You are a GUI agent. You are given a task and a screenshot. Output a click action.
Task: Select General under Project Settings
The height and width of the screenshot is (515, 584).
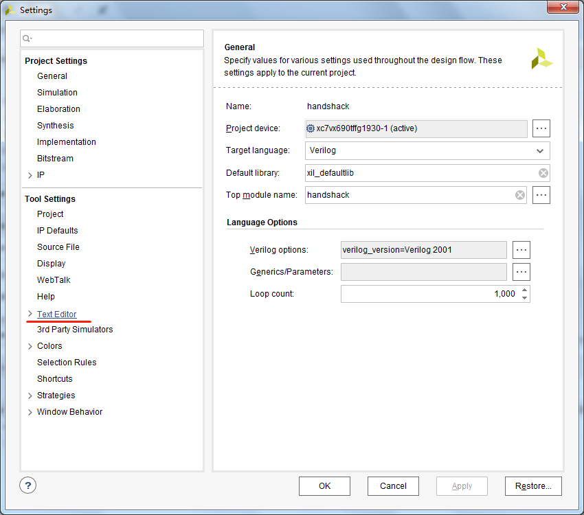pos(52,76)
